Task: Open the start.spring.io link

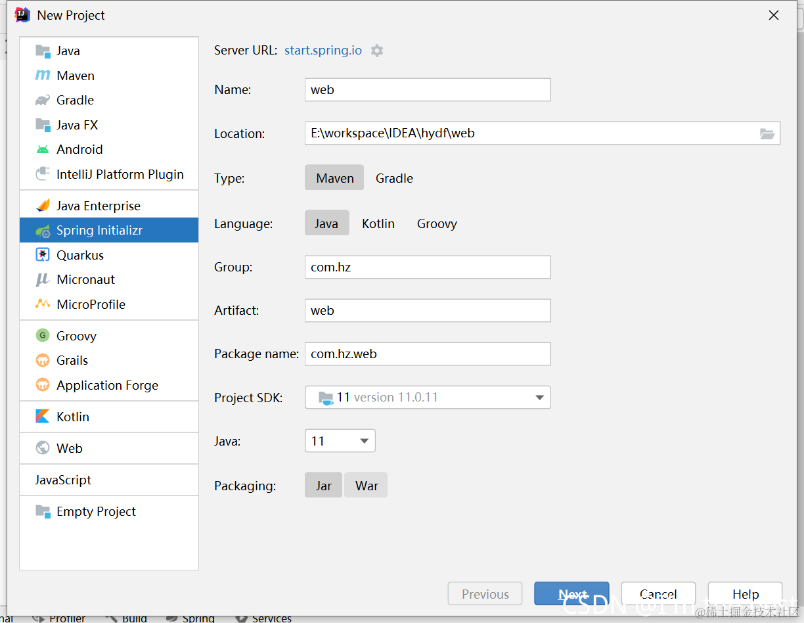Action: (x=323, y=51)
